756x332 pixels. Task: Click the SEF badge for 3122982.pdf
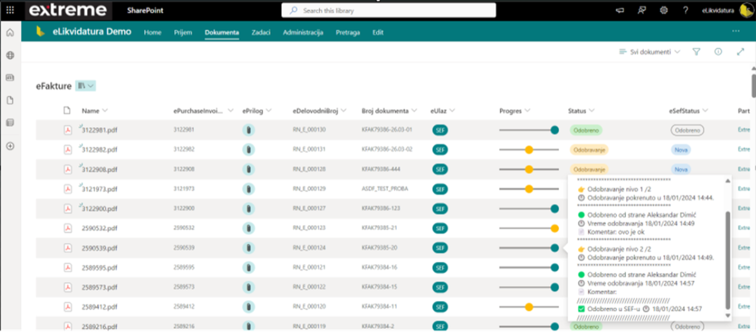point(440,150)
